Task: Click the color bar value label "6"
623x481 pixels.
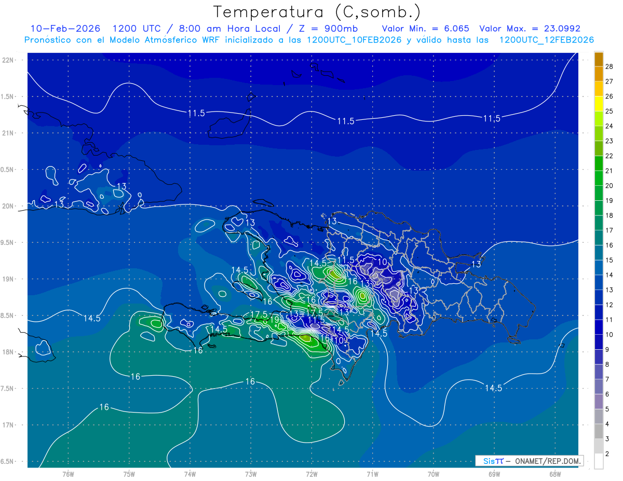Action: point(607,394)
